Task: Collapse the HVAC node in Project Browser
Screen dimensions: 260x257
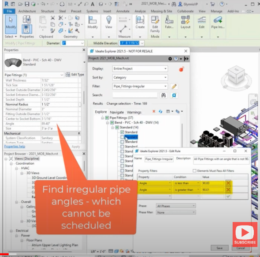Action: (x=17, y=168)
